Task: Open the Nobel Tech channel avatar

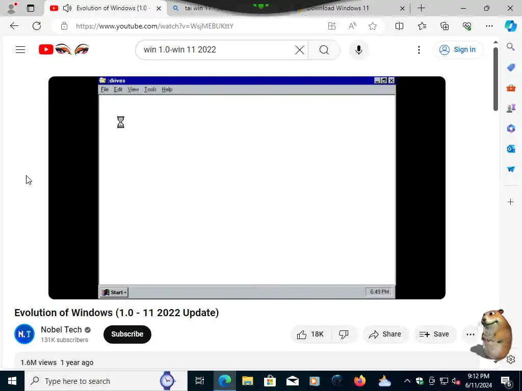Action: 24,334
